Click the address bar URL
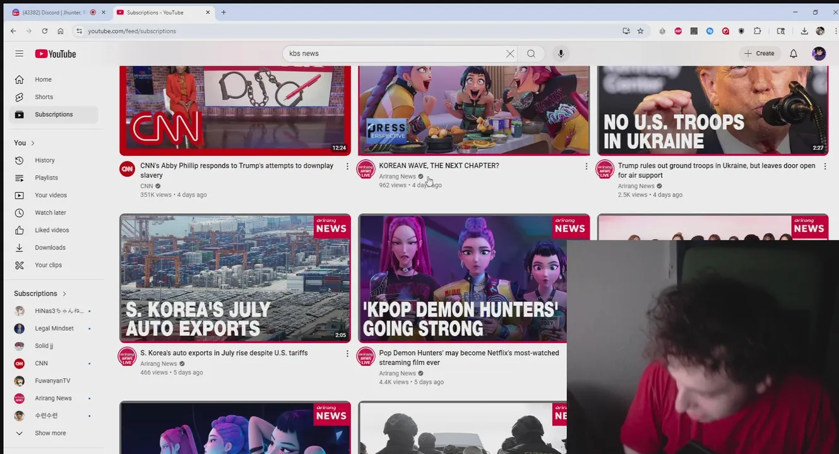 tap(132, 31)
